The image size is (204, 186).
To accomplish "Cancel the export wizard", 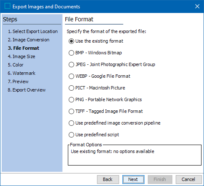I will (x=189, y=179).
